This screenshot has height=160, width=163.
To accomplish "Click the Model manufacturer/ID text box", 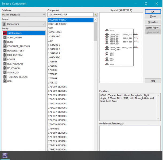I will tap(130, 138).
